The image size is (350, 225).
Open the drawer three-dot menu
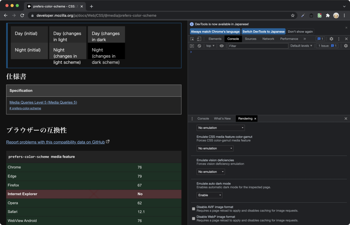point(192,118)
